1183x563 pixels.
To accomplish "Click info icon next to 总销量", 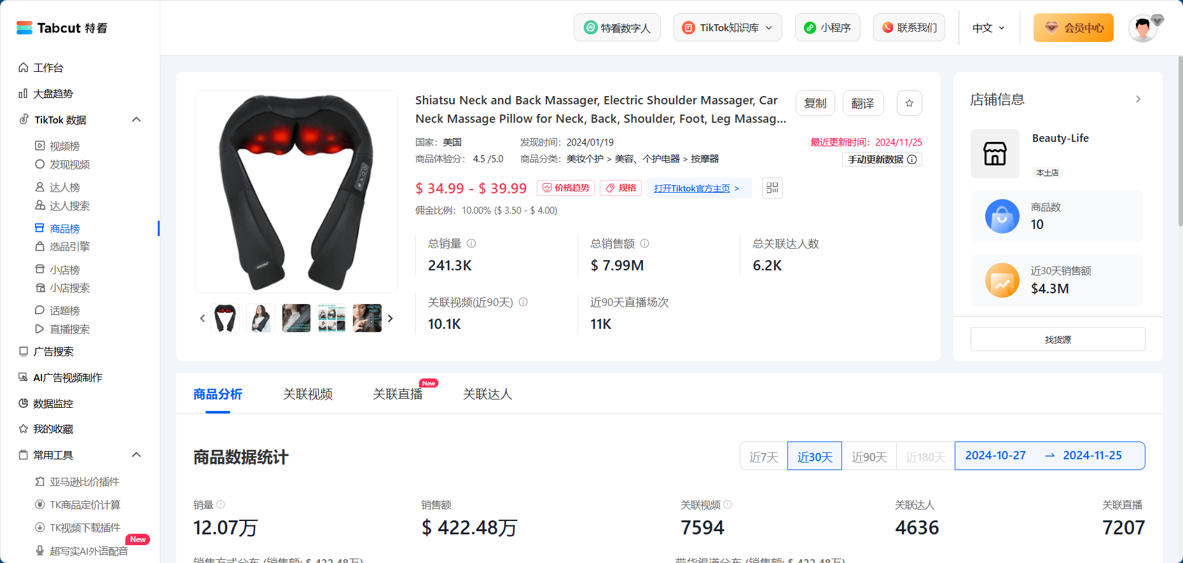I will [471, 243].
